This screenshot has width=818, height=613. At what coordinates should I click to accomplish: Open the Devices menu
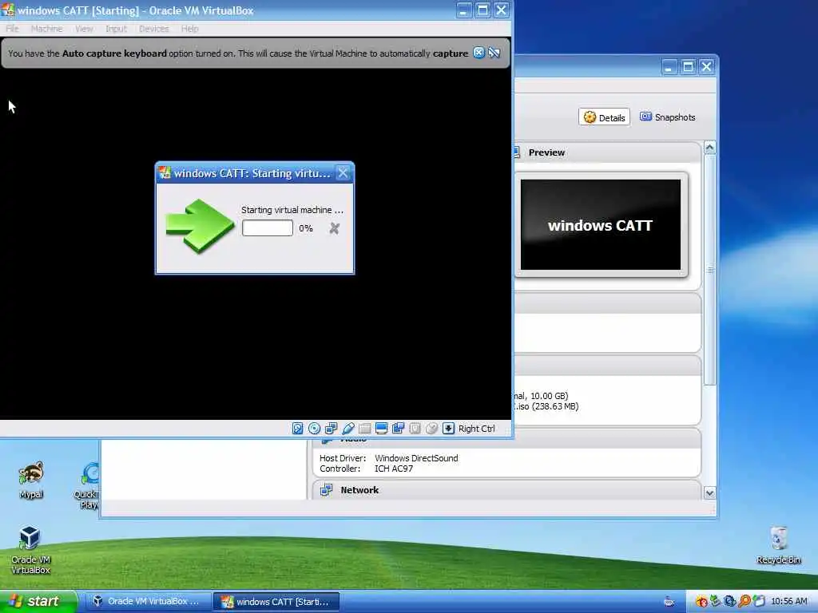click(154, 29)
